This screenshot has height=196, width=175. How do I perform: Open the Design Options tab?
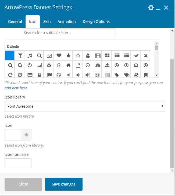tap(96, 22)
